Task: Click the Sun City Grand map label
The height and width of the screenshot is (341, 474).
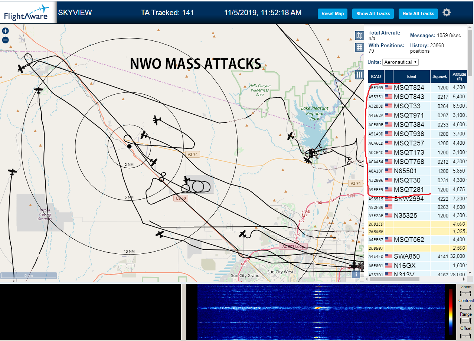Action: click(x=245, y=276)
